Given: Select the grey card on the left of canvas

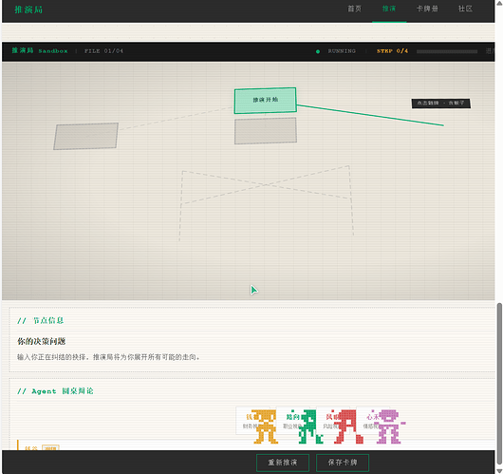Looking at the screenshot, I should 85,136.
